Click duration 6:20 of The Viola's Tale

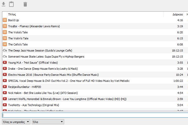(180, 32)
